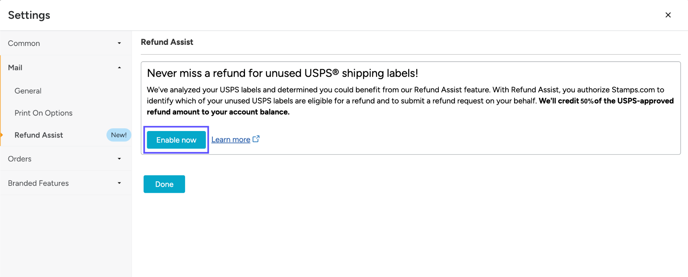Open the Common settings category
The image size is (688, 277).
tap(24, 43)
